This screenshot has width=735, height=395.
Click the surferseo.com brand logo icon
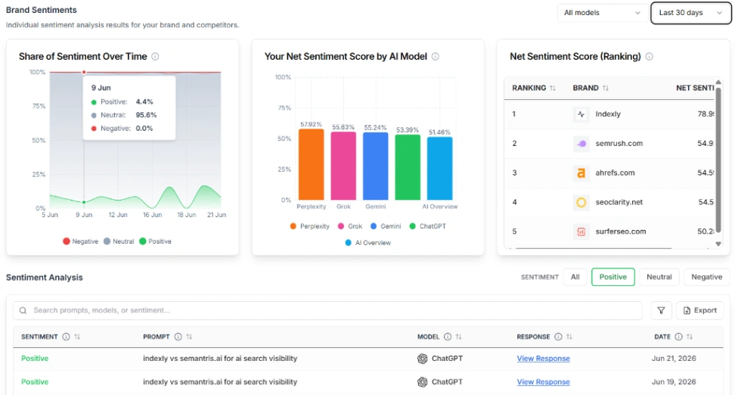(581, 232)
